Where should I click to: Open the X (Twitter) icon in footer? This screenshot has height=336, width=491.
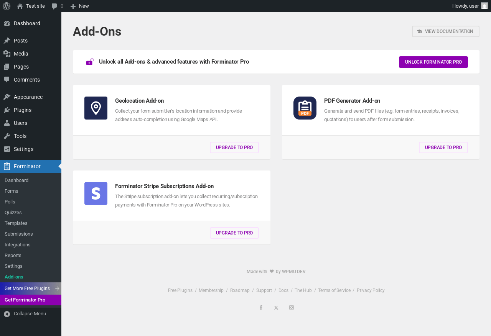276,308
